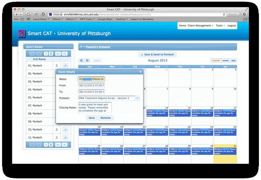261x180 pixels.
Task: Open Android bookmarks folder
Action: click(122, 19)
